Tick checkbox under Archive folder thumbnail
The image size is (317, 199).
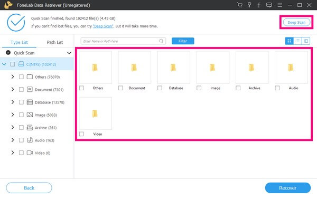coord(238,88)
